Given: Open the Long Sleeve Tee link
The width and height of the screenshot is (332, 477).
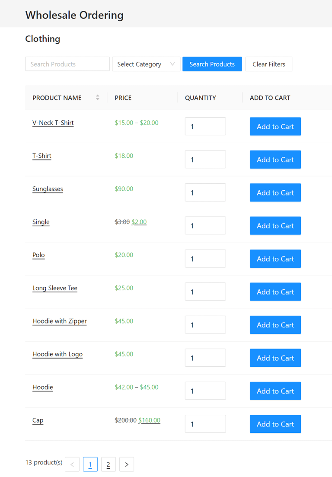Looking at the screenshot, I should [x=55, y=288].
